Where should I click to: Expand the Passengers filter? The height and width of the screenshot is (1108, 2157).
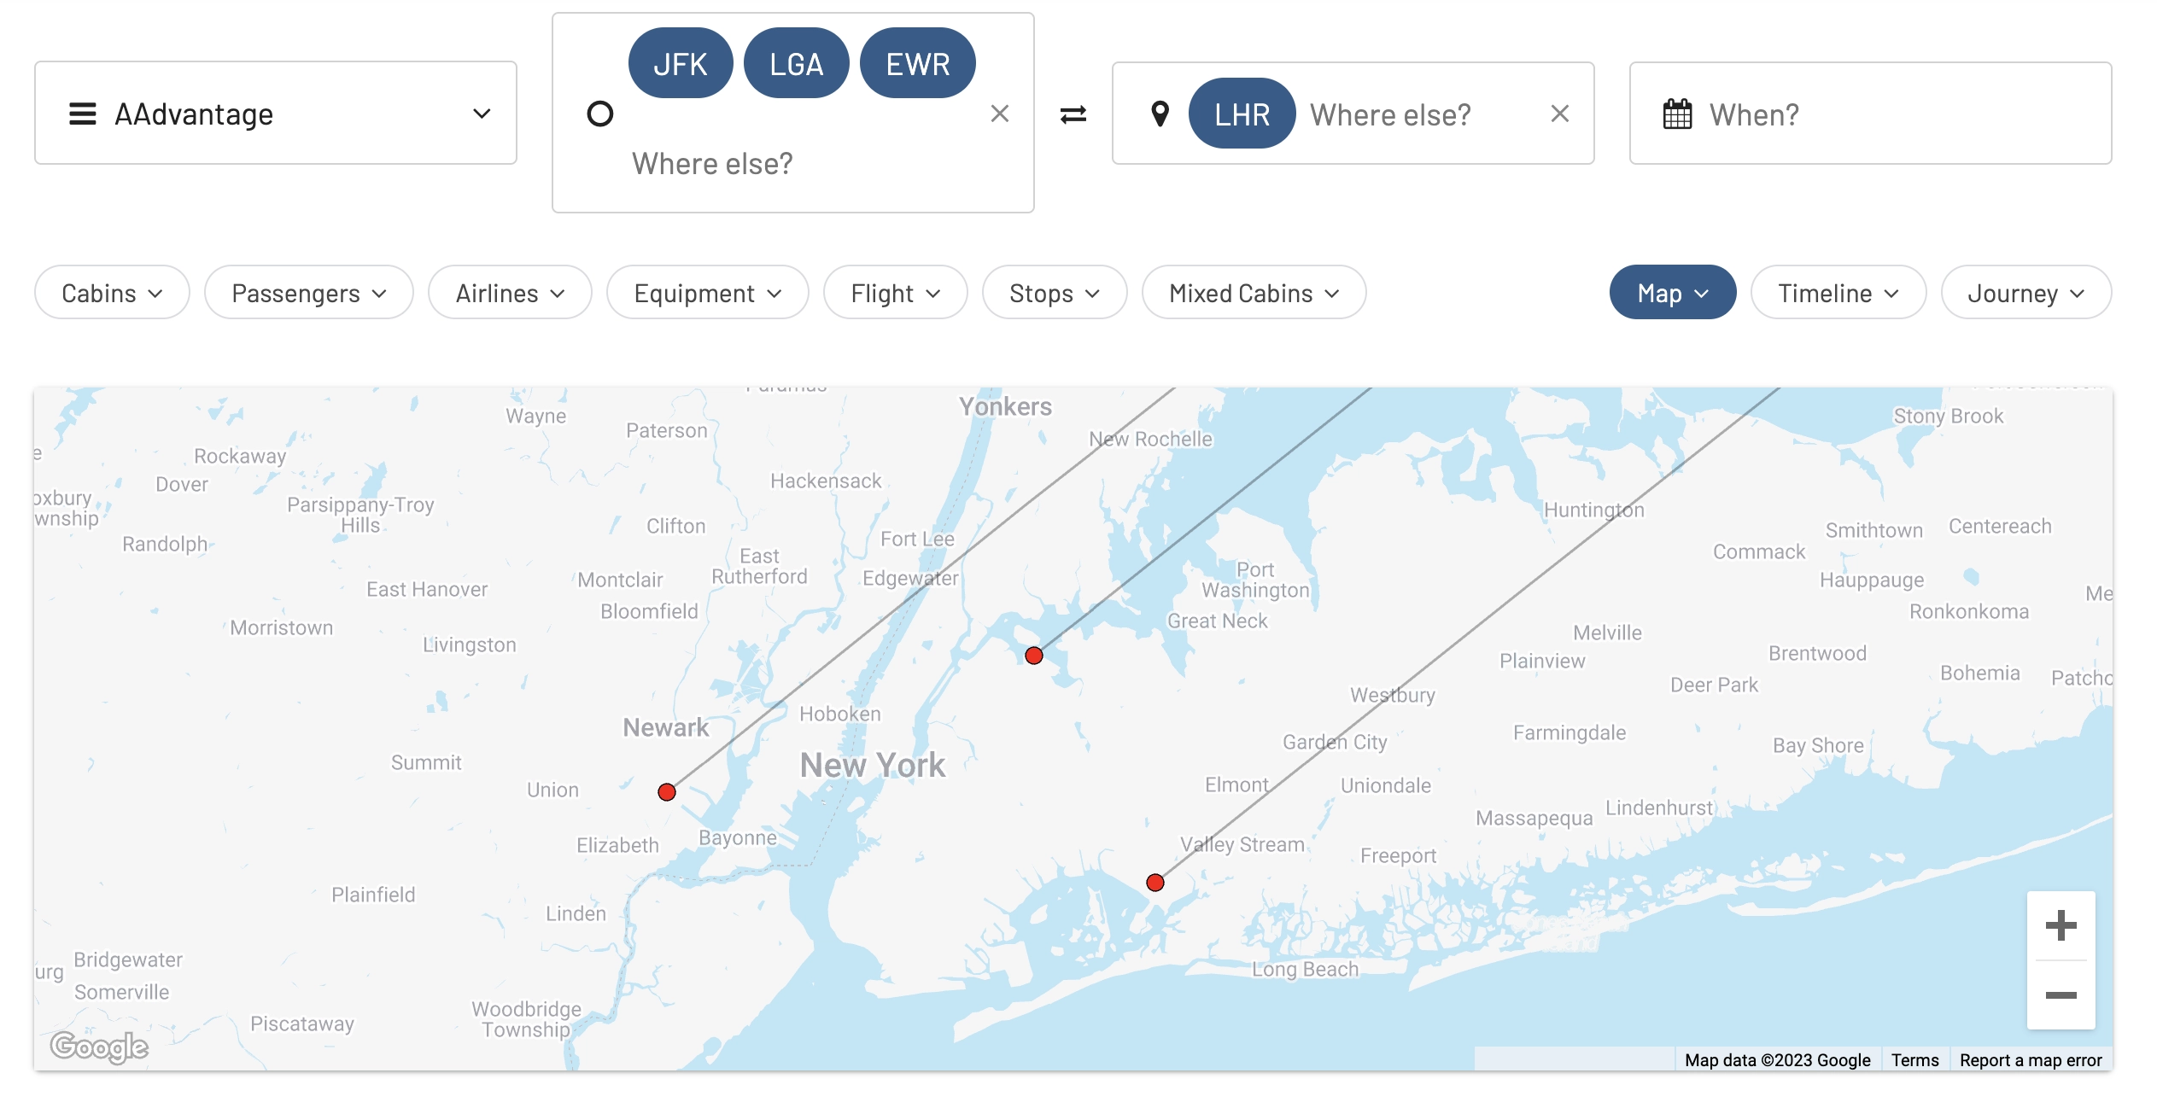(x=308, y=293)
